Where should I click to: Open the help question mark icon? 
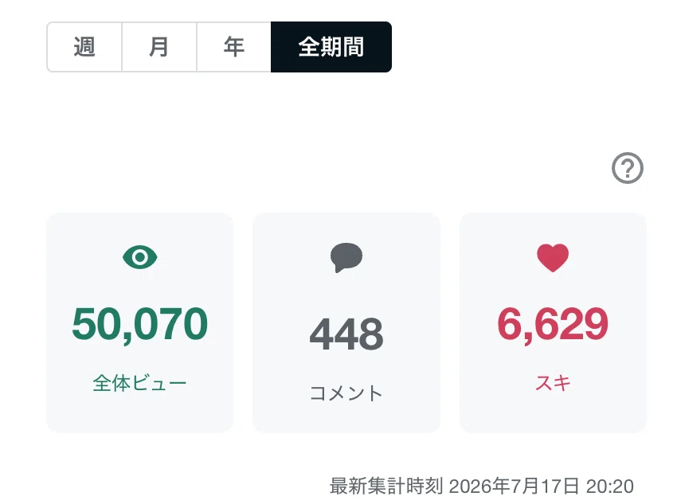click(x=627, y=168)
